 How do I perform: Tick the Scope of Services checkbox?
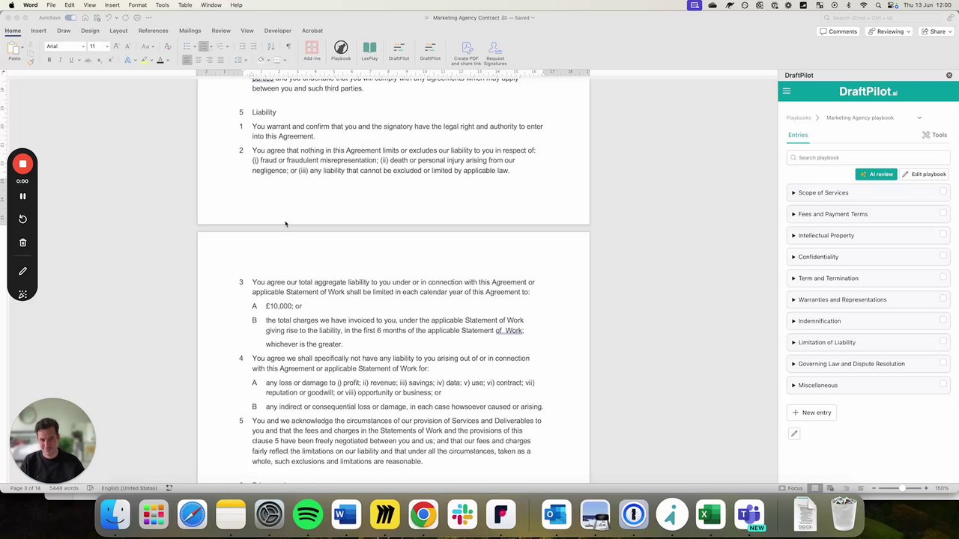[x=943, y=192]
